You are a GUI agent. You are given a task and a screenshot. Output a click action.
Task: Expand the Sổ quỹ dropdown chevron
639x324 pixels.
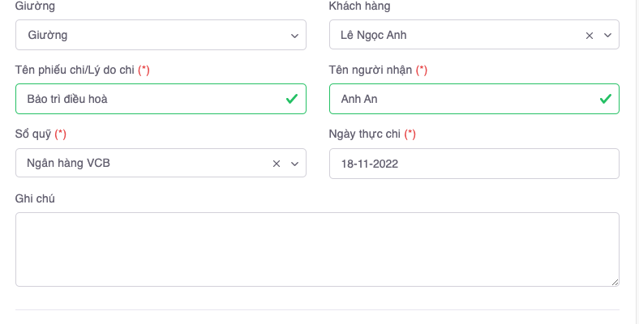tap(294, 164)
